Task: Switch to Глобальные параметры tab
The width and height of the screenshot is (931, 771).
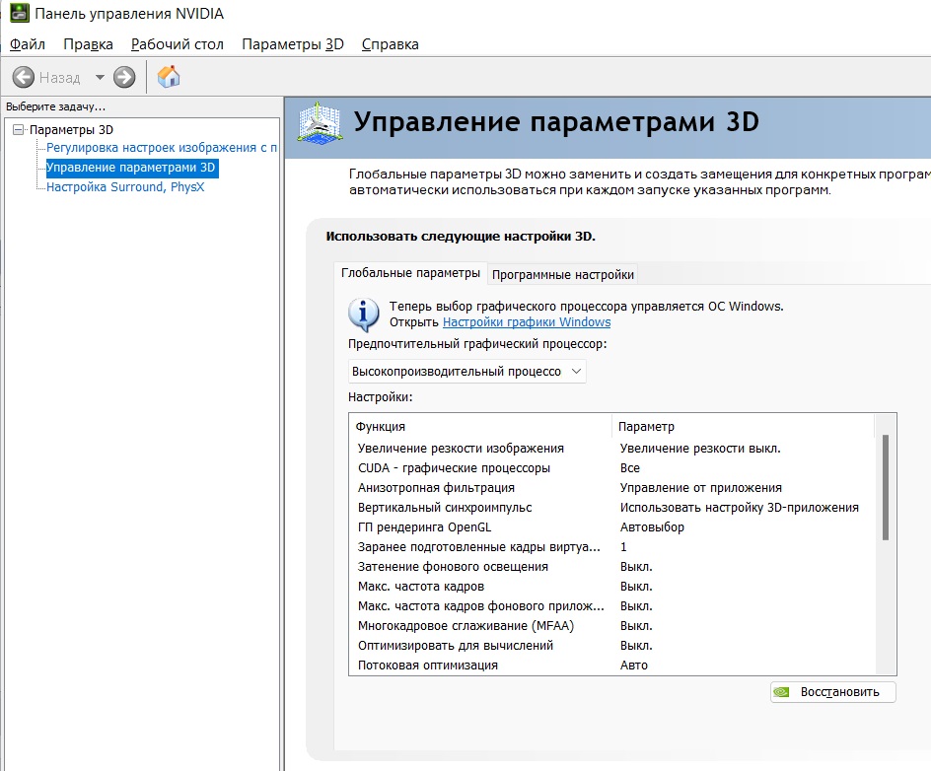Action: [410, 273]
